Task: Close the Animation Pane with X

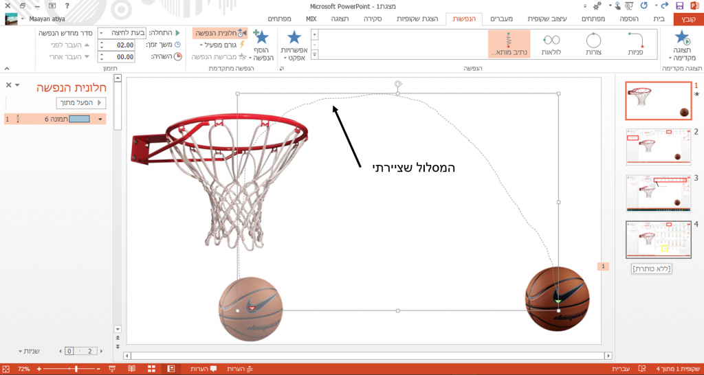Action: tap(8, 84)
